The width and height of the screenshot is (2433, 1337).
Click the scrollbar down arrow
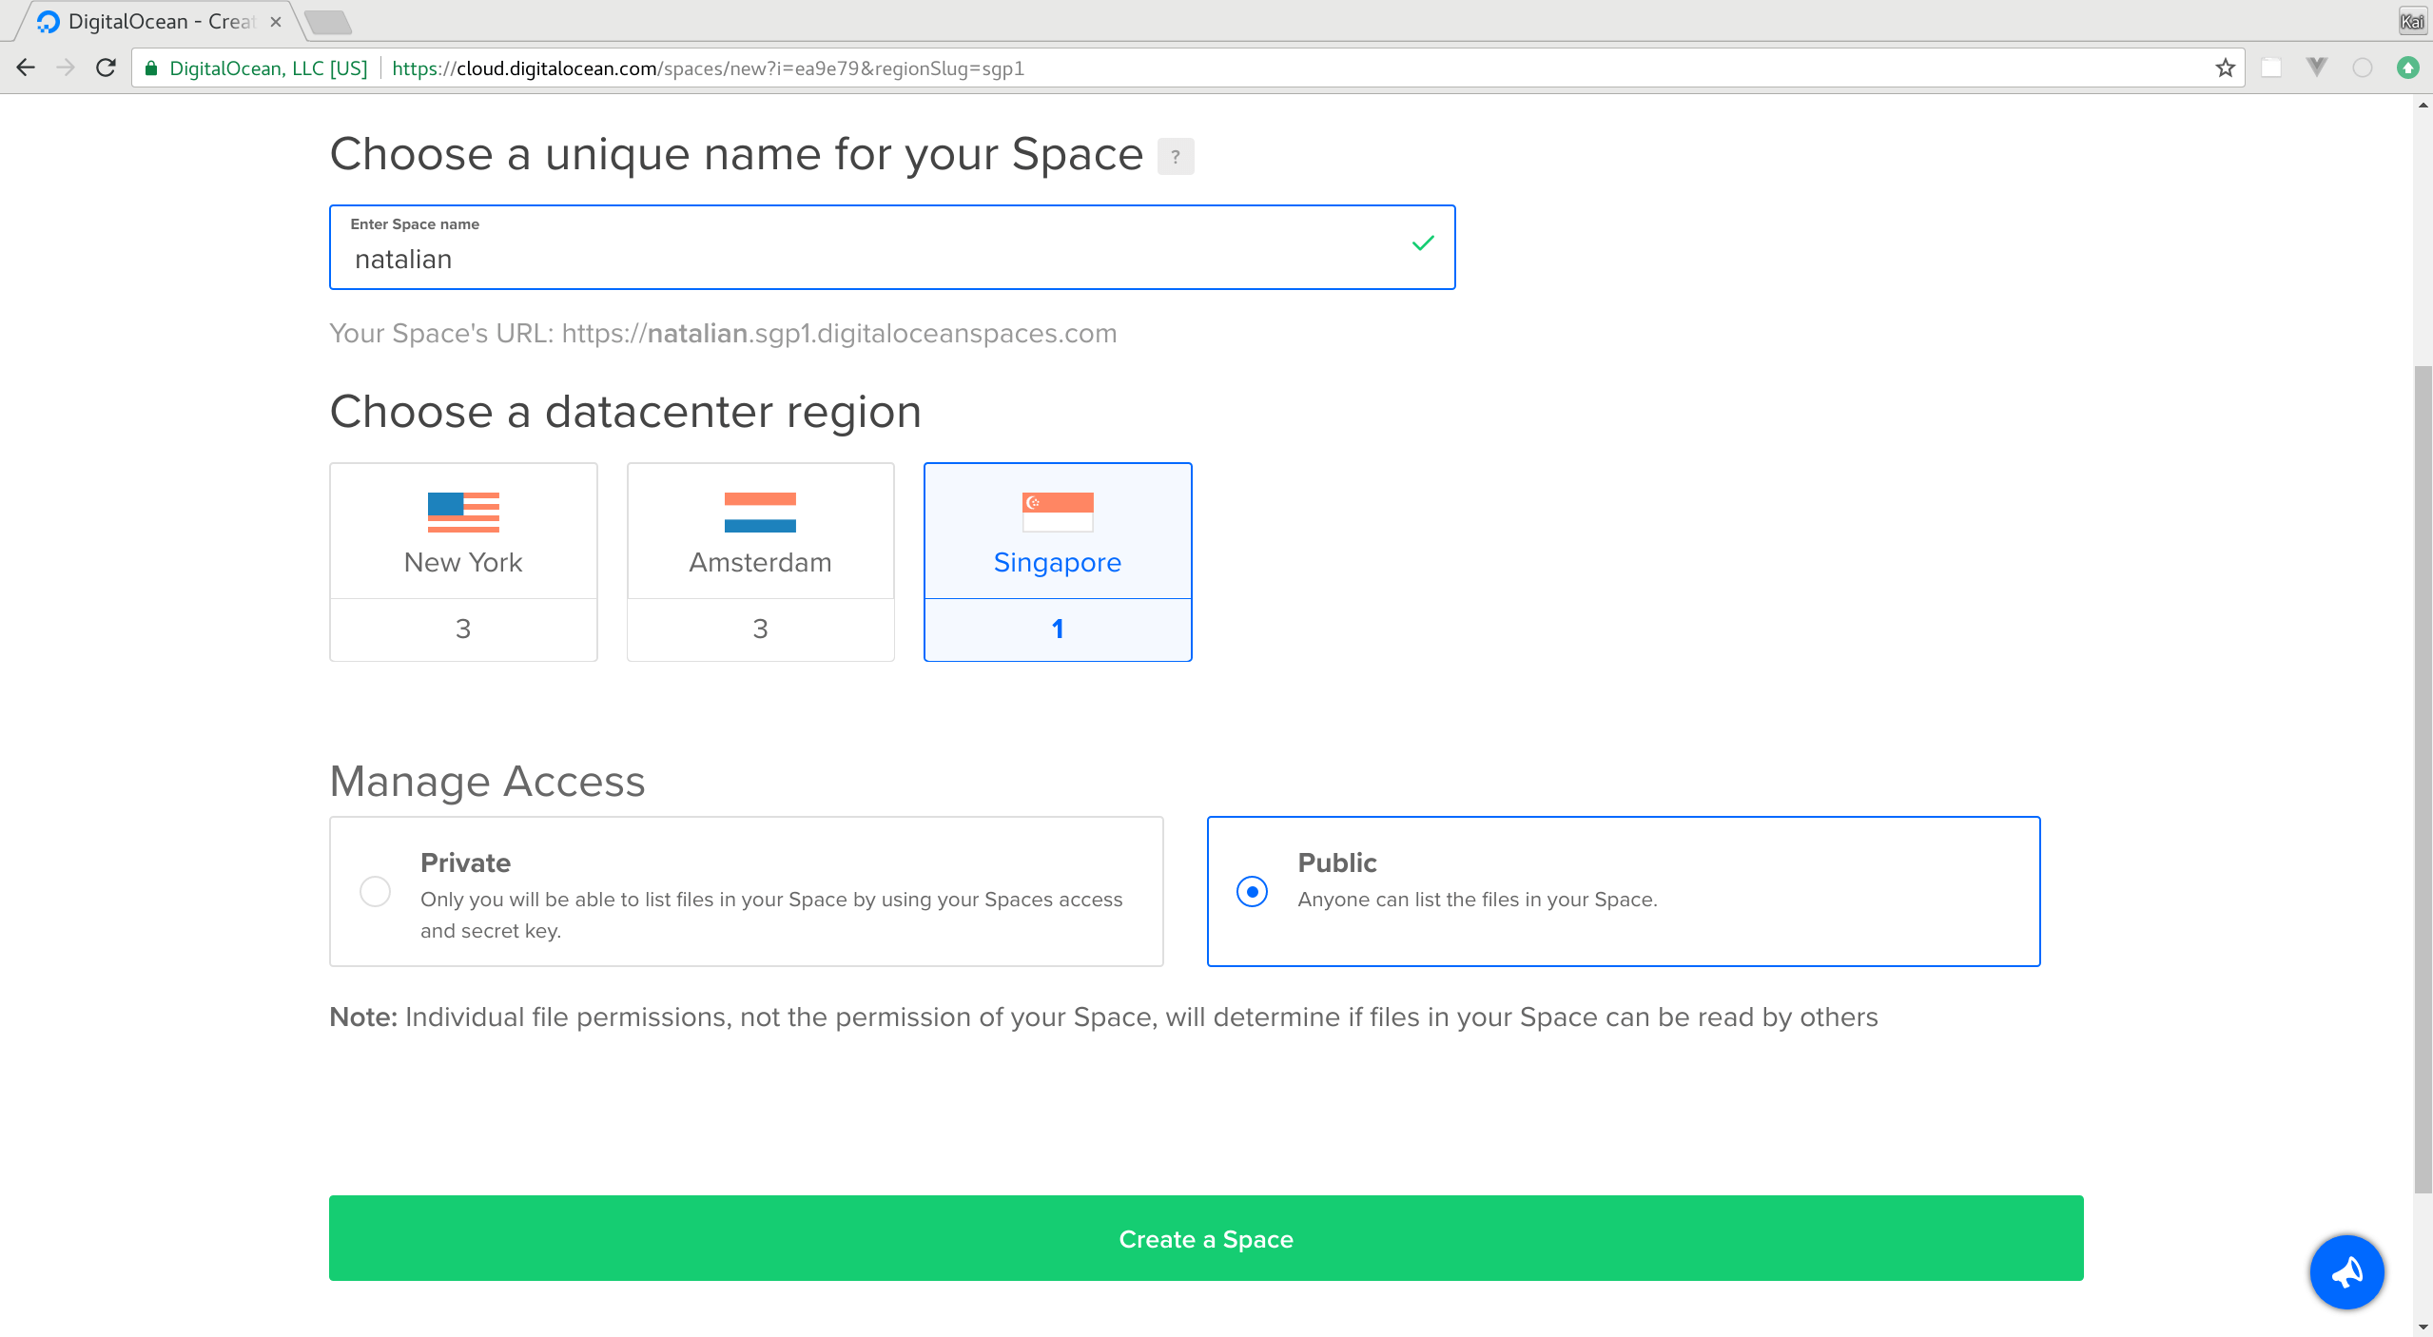(x=2423, y=1327)
